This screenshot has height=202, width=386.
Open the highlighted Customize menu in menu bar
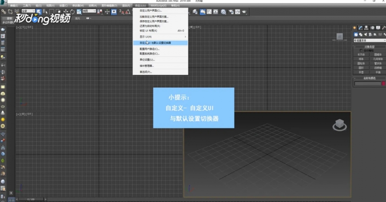140,5
